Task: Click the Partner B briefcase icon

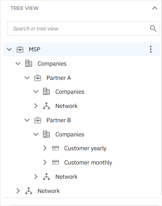Action: coord(38,120)
